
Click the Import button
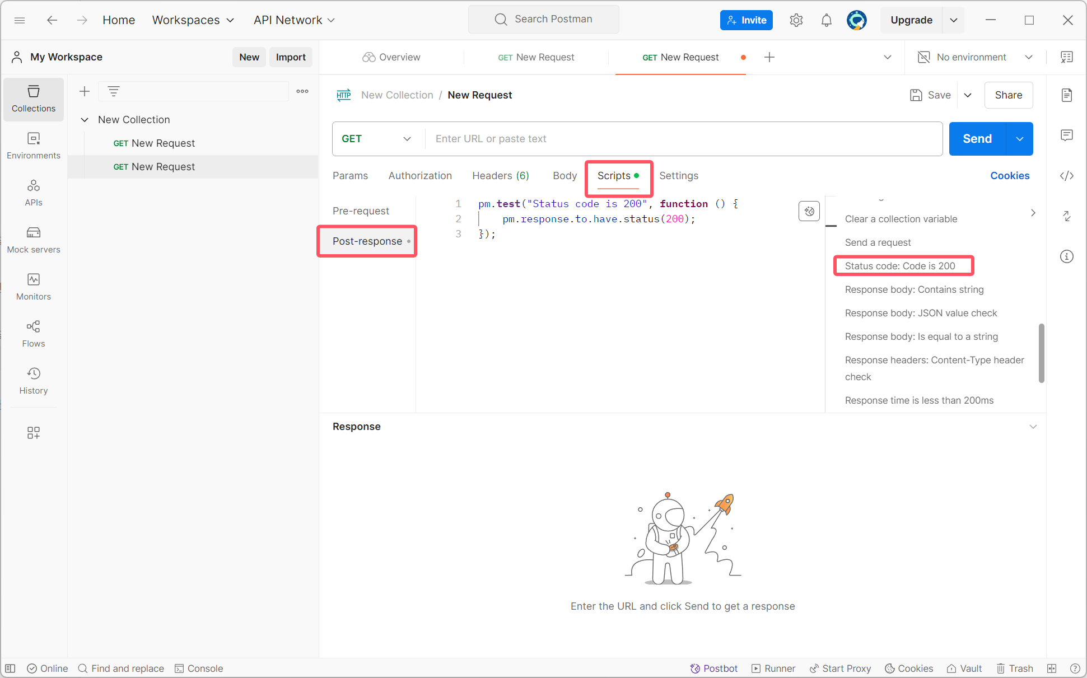[x=291, y=57]
